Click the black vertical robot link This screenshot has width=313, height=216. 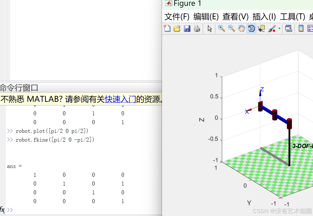(289, 148)
